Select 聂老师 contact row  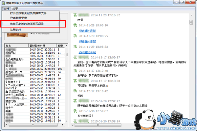tap(35, 72)
